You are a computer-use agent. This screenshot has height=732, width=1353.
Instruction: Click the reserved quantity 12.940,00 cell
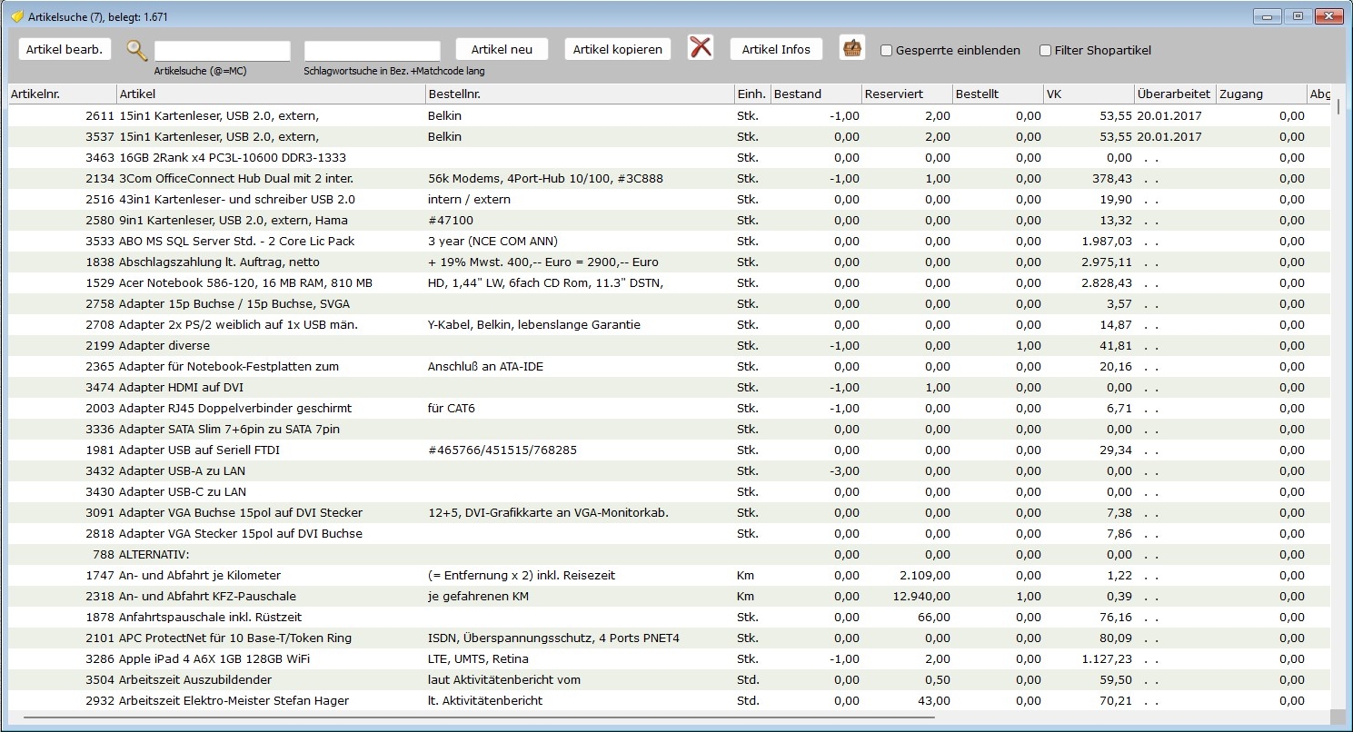[x=922, y=596]
